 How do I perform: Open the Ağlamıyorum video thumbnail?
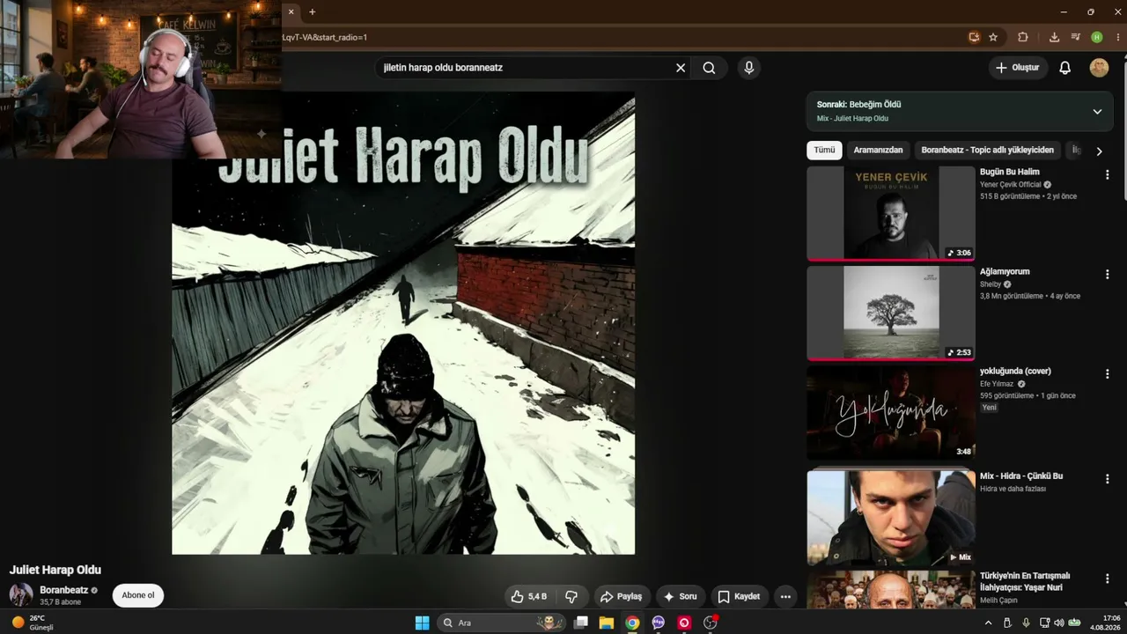tap(891, 313)
